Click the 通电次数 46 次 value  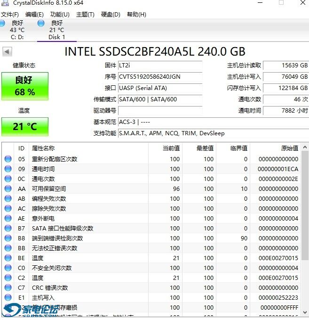pos(286,99)
